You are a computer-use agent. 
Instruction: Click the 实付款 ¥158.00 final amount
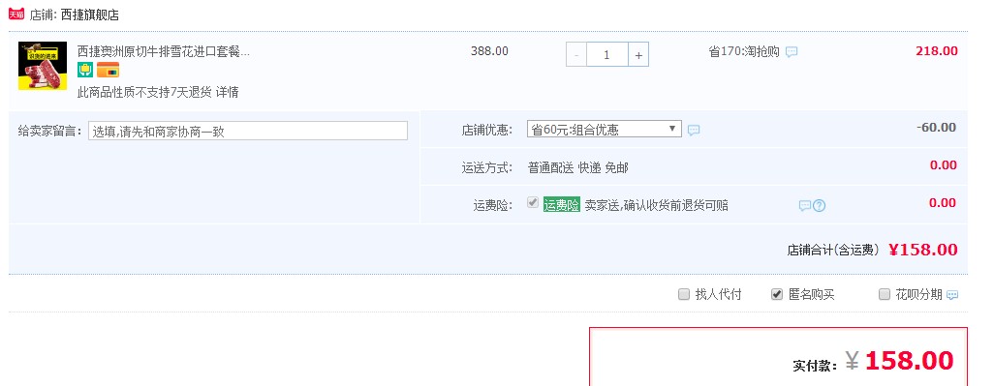click(x=900, y=361)
